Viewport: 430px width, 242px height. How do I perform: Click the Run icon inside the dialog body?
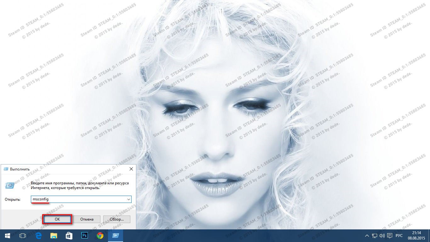(10, 185)
